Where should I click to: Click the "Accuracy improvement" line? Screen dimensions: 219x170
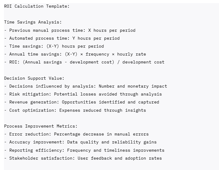point(80,142)
